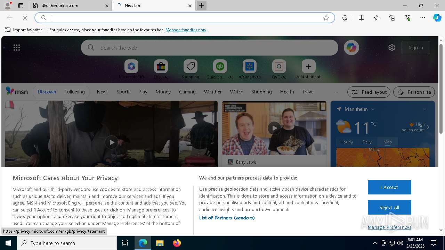The image size is (445, 250).
Task: Open page settings gear icon
Action: click(x=392, y=48)
